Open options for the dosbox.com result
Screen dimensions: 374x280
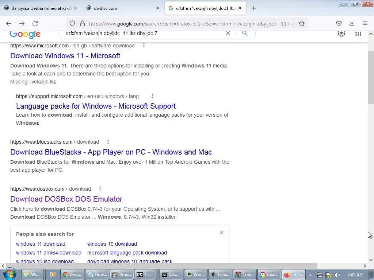100,188
